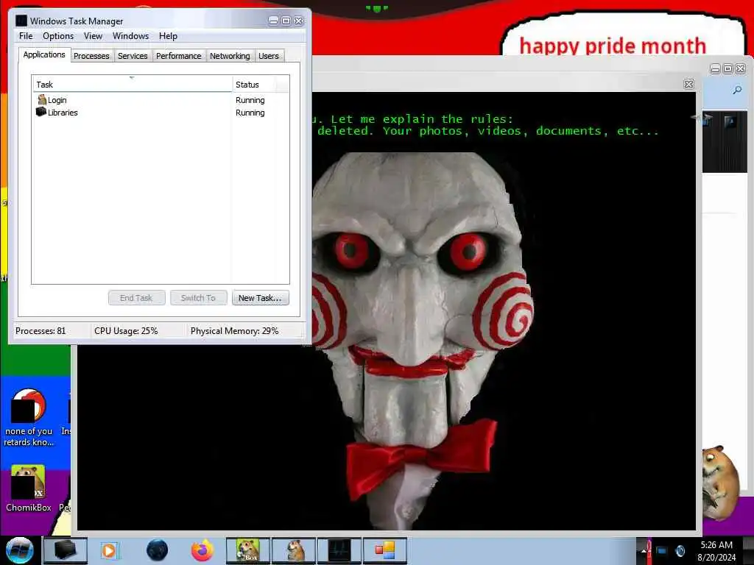Click the End Task button
This screenshot has height=565, width=754.
(136, 298)
